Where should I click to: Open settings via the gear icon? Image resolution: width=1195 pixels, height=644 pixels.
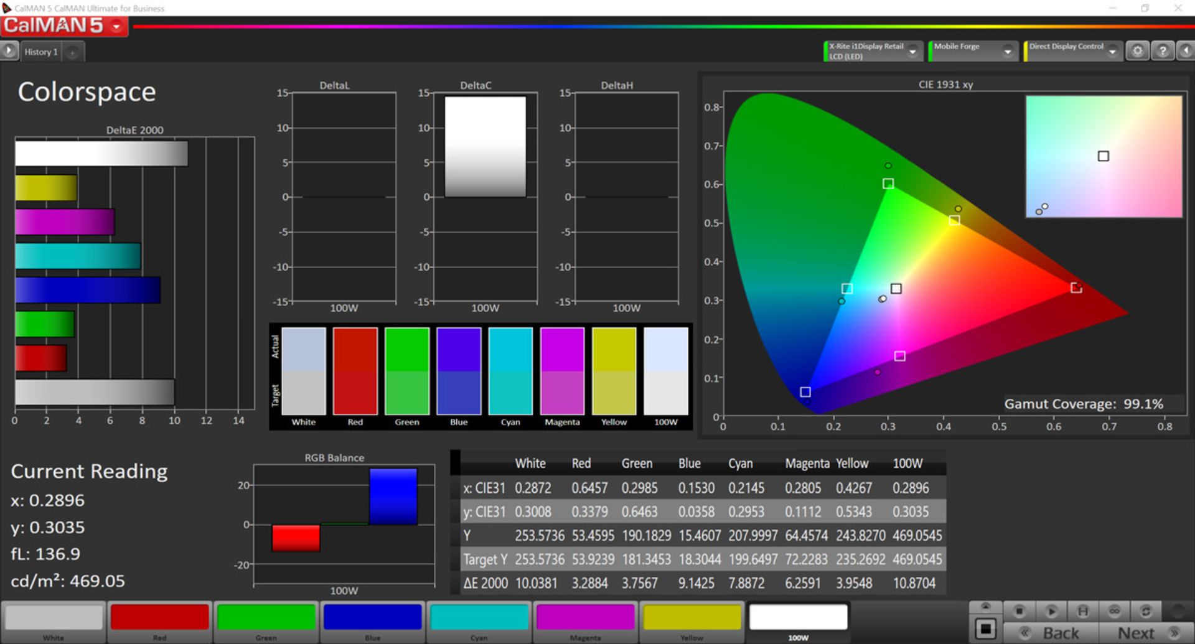point(1138,51)
